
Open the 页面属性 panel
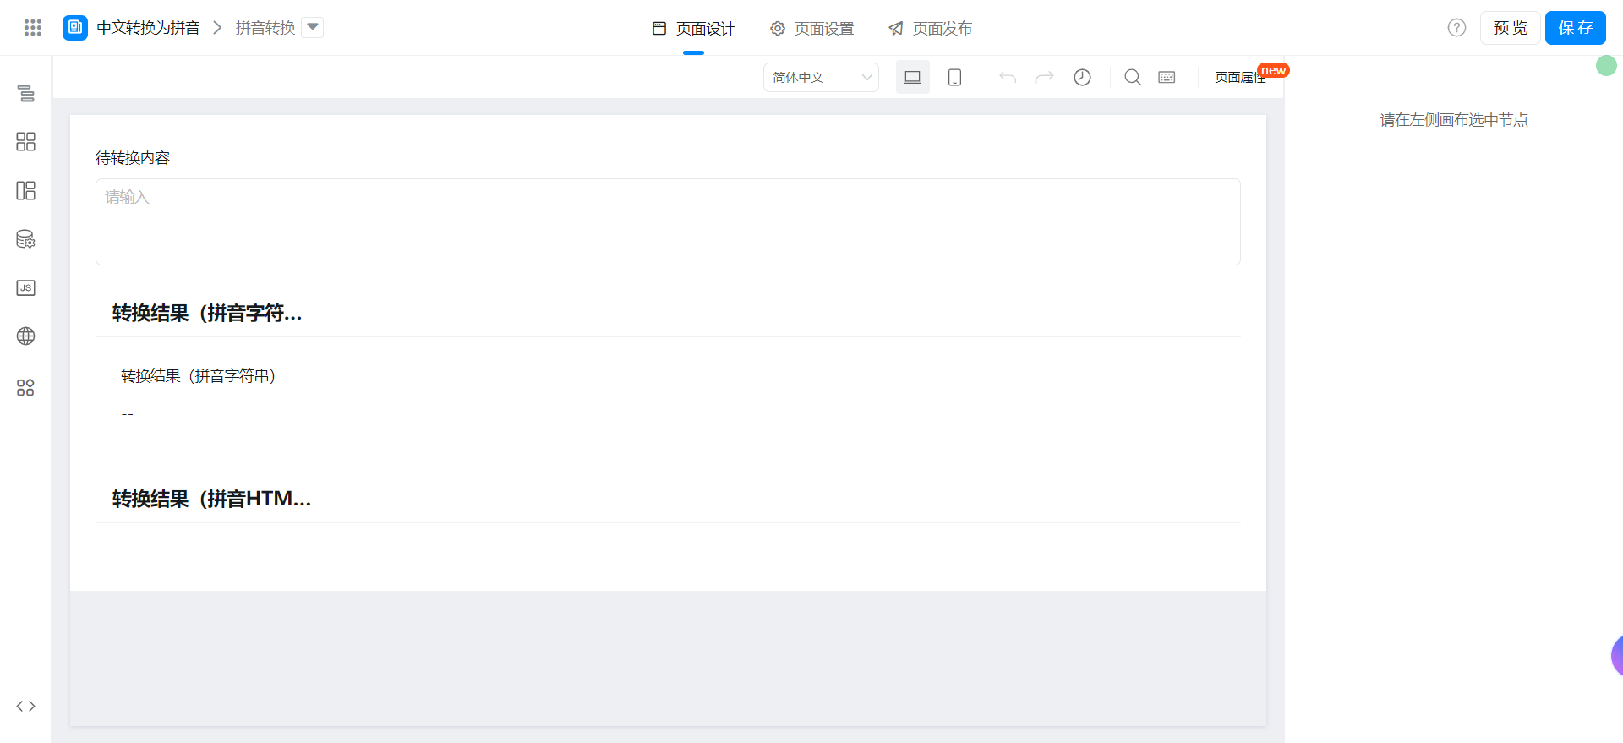[x=1239, y=78]
